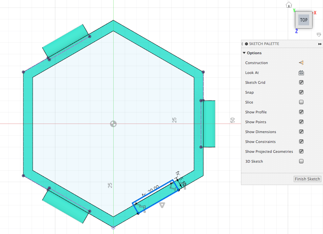Enable the Slice checkbox
Viewport: 323px width, 234px height.
tap(301, 102)
